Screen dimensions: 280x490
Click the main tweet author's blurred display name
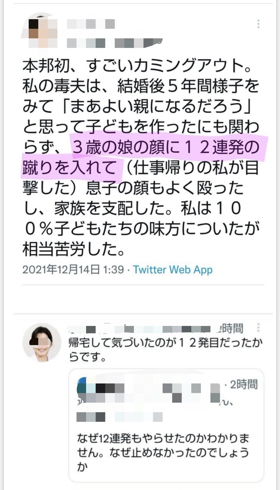click(91, 24)
